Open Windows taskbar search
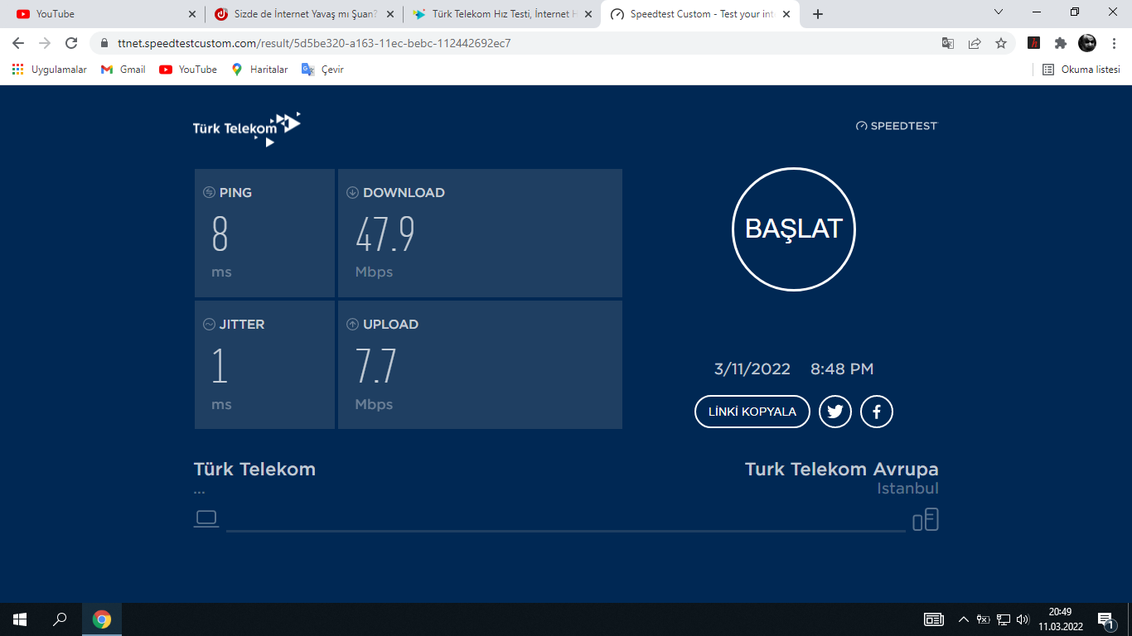Screen dimensions: 1132x636 [60, 619]
